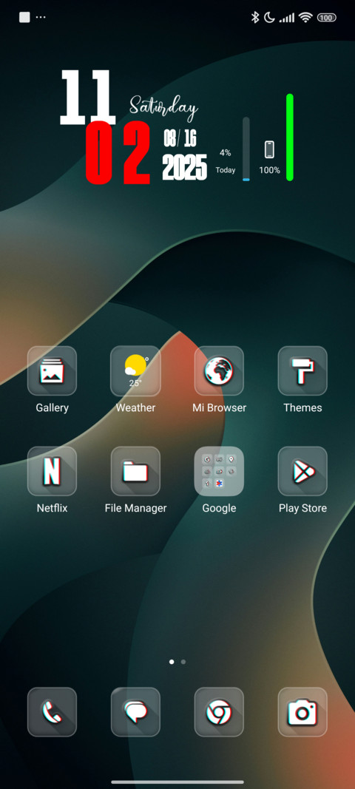Viewport: 355px width, 789px height.
Task: Launch Mi Browser
Action: coord(219,371)
